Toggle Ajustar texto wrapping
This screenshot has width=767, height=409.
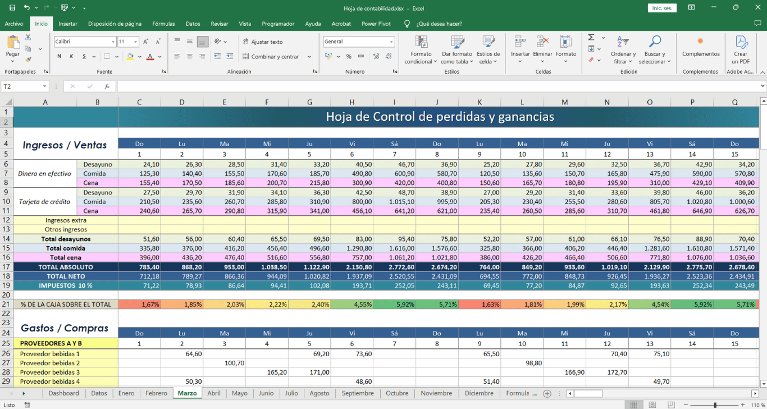tap(262, 42)
